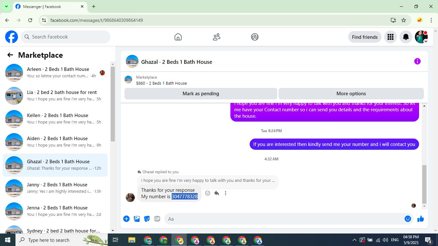Screen dimensions: 438x246
Task: Click seen-by avatar under messages
Action: click(x=414, y=206)
